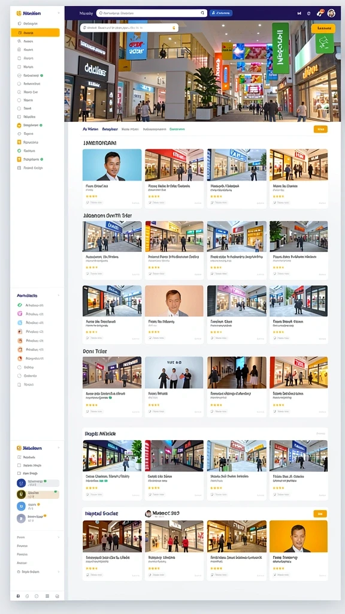This screenshot has width=345, height=614.
Task: Click the grid icon in the sidebar bottom toolbar
Action: coord(47,596)
